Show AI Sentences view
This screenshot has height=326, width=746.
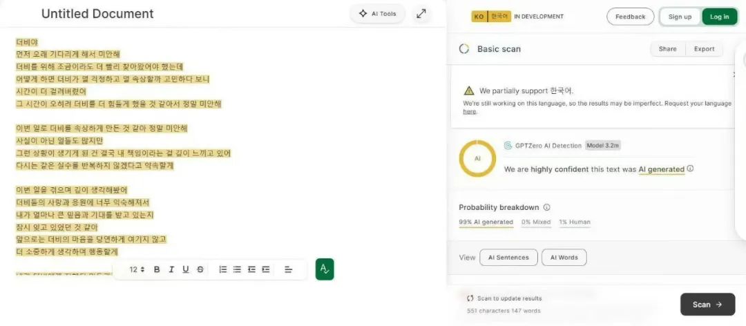(x=508, y=258)
